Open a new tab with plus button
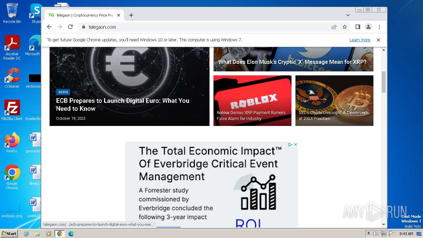423x238 pixels. tap(131, 15)
